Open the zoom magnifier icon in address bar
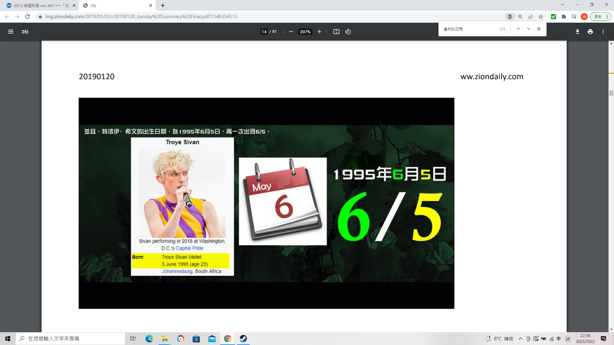The width and height of the screenshot is (614, 345). (x=520, y=16)
